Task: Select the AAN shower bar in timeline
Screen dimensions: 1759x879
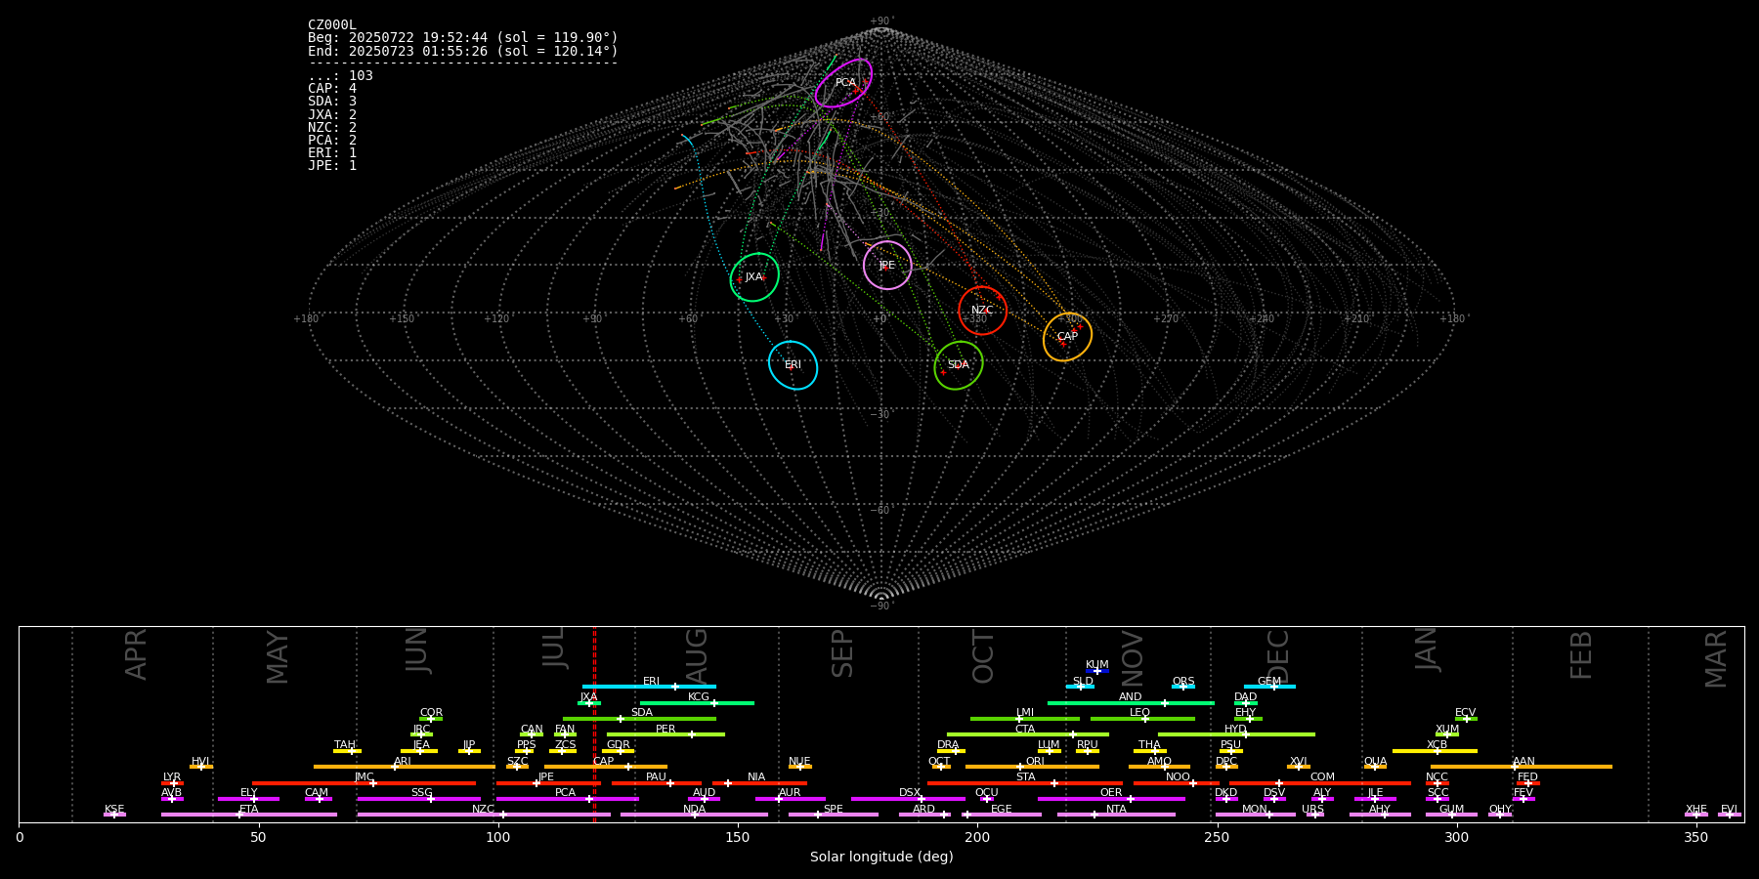Action: 1522,767
